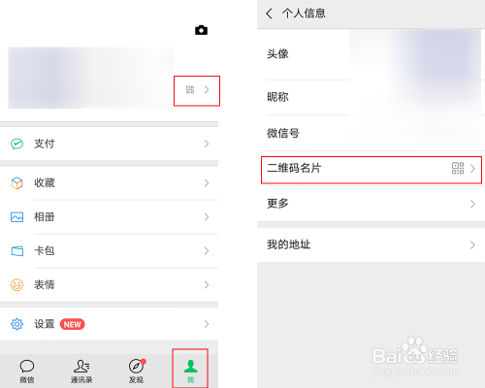Go back from 个人信息 page
The width and height of the screenshot is (485, 388).
(269, 14)
